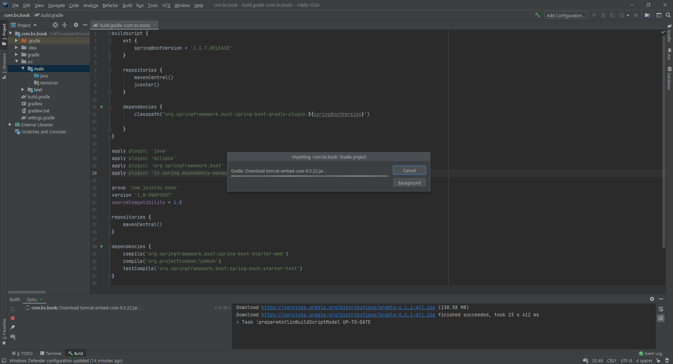This screenshot has height=364, width=673.
Task: Expand the .gradle folder
Action: (16, 41)
